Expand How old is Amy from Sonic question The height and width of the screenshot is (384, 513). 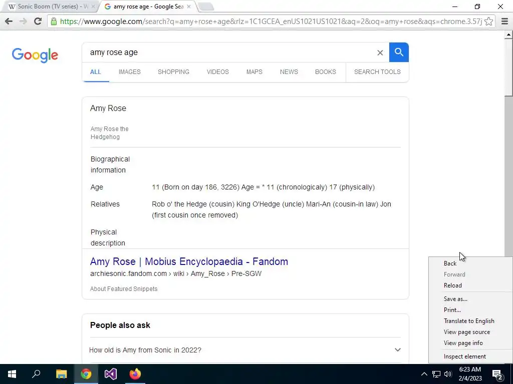coord(397,349)
